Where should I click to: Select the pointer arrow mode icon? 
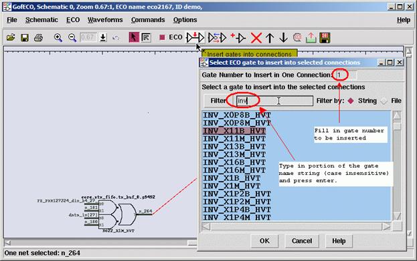[134, 37]
